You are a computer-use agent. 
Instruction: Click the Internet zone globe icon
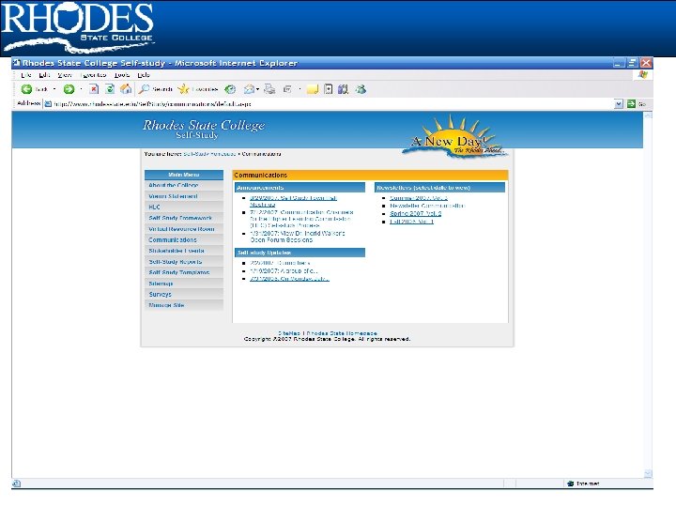(571, 484)
